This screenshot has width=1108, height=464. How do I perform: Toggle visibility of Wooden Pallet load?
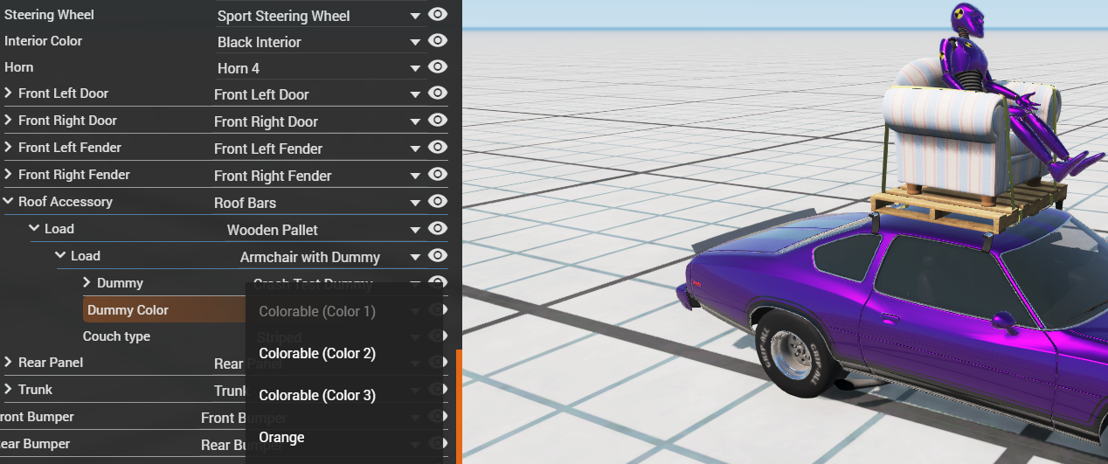[438, 228]
